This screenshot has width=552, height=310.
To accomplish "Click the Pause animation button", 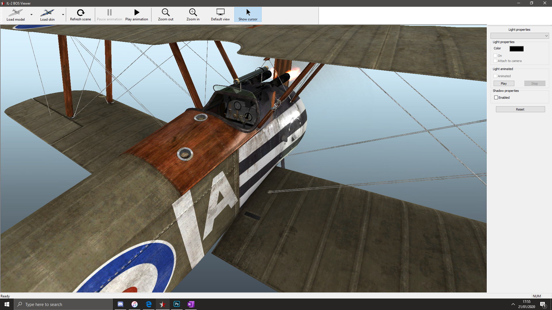I will tap(109, 15).
